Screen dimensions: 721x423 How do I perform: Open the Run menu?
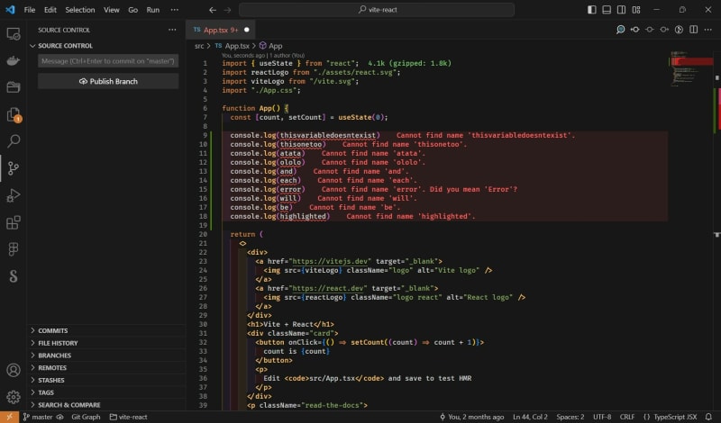pyautogui.click(x=153, y=10)
